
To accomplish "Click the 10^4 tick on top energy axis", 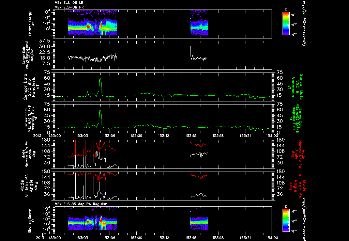I will click(x=47, y=12).
